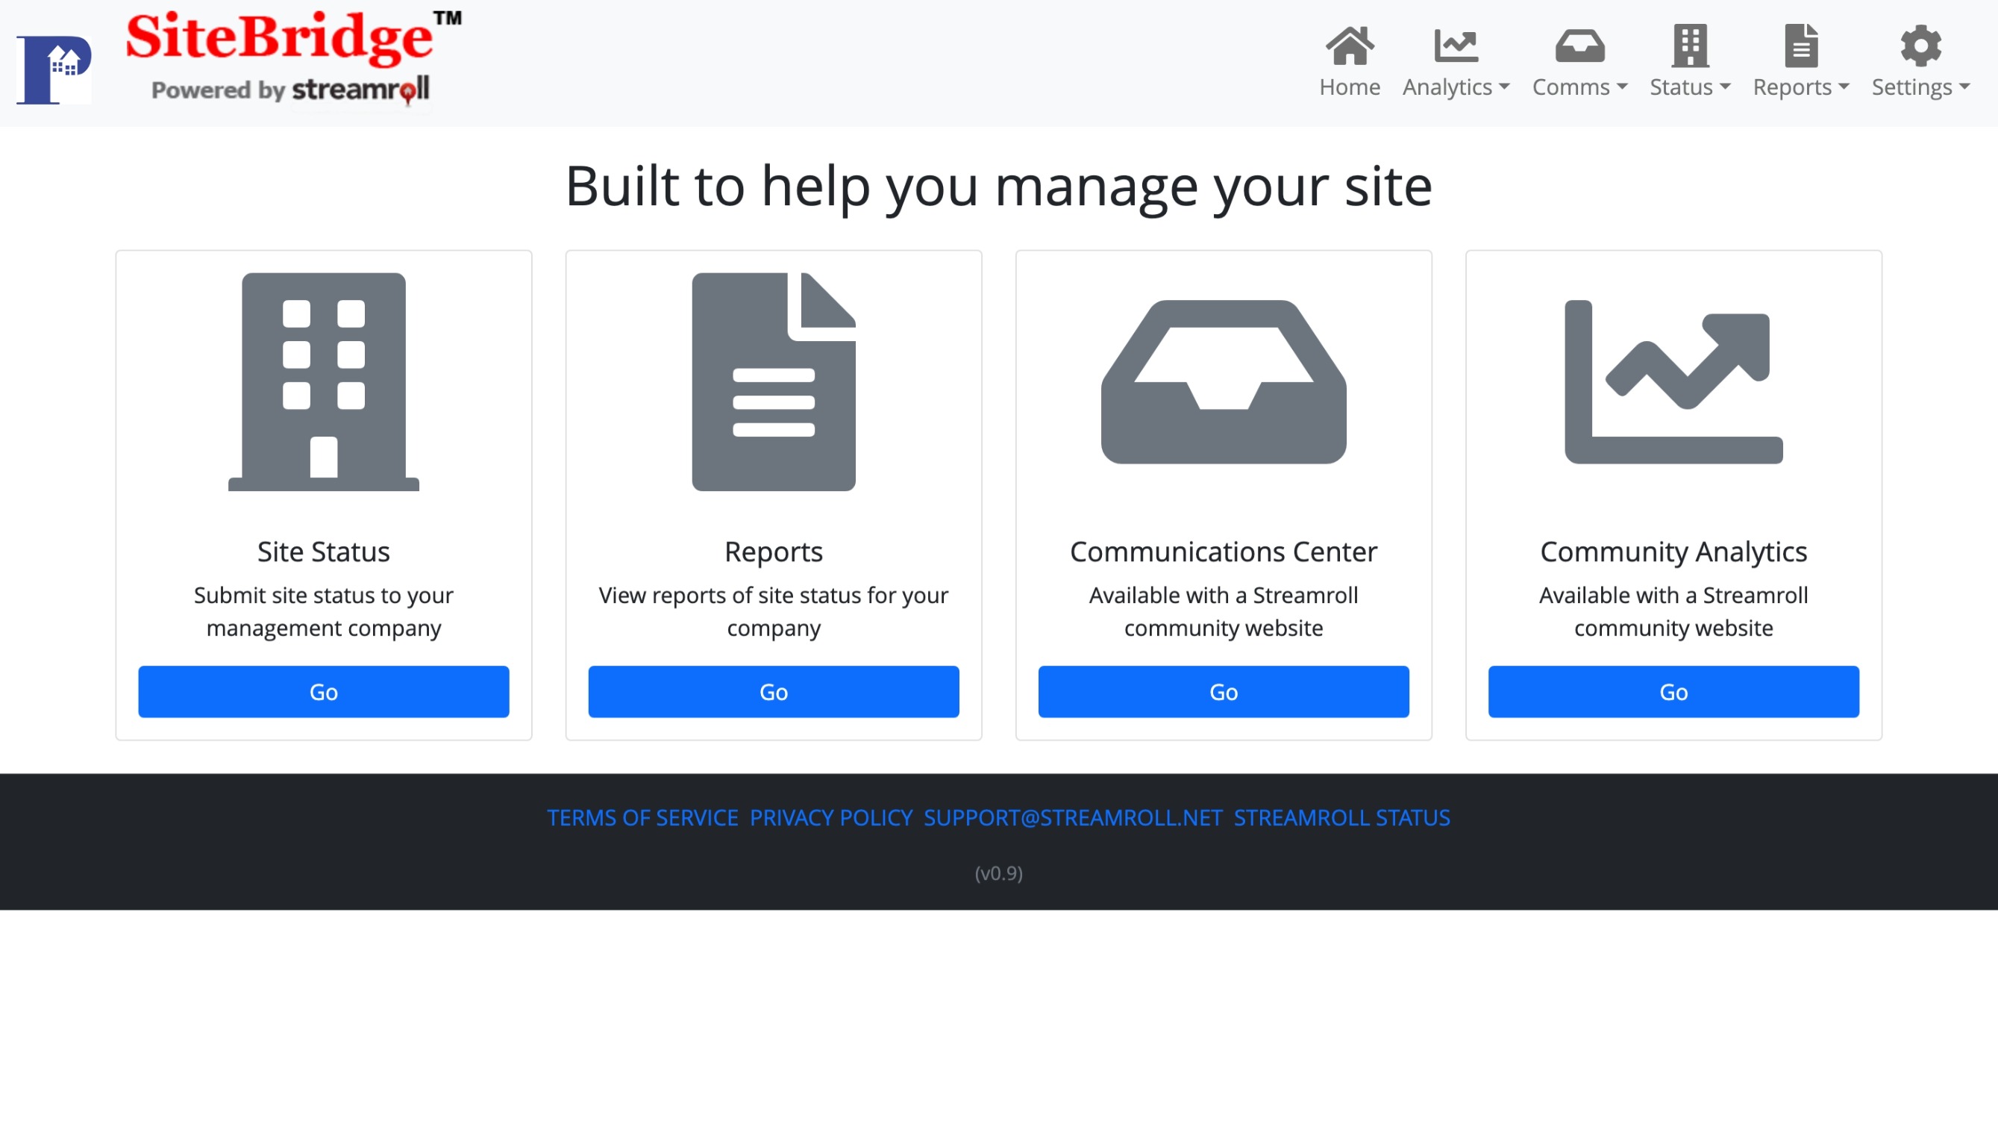Open the Settings dropdown in navbar

pyautogui.click(x=1921, y=62)
